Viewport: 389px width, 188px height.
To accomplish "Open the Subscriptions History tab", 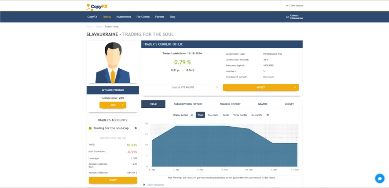I will 188,104.
